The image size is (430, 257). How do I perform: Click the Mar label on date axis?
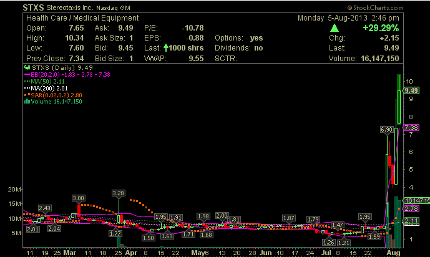70,253
